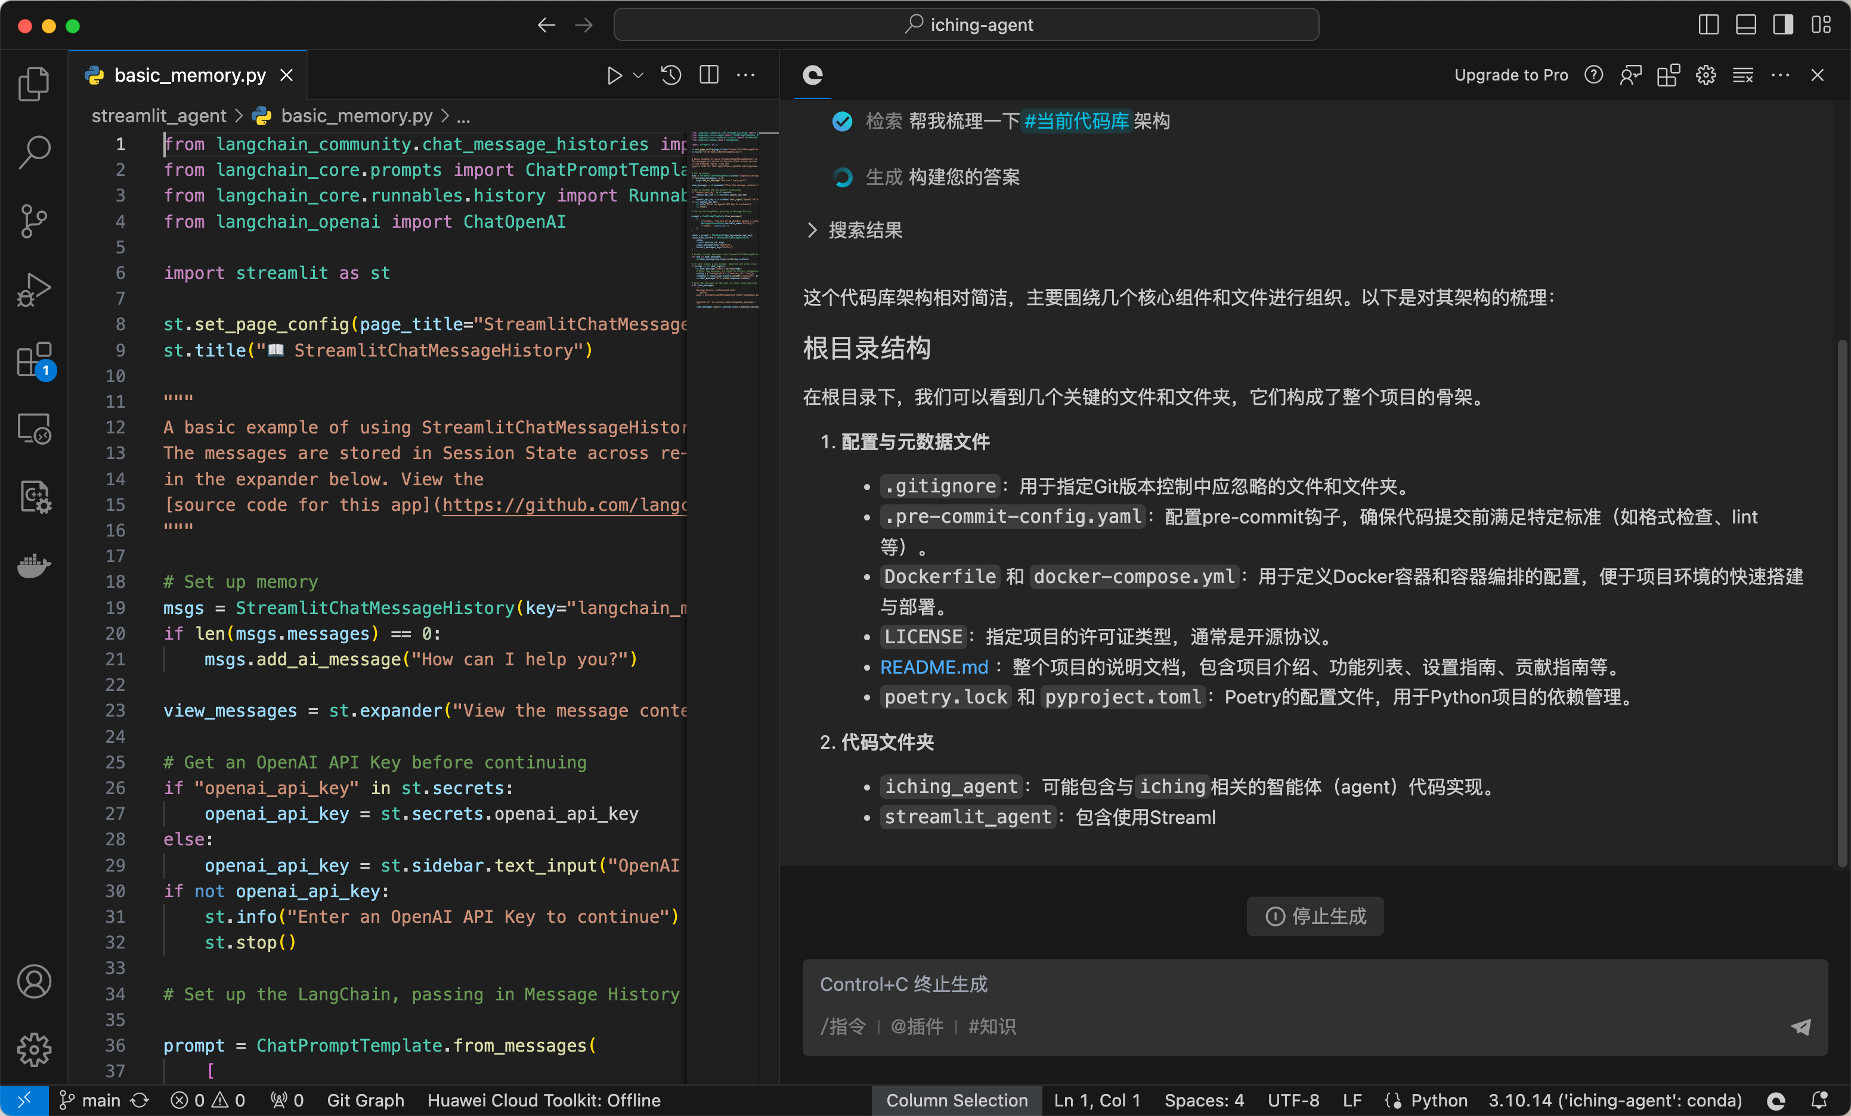This screenshot has height=1116, width=1851.
Task: Click the streamlit_agent breadcrumb
Action: pos(159,116)
